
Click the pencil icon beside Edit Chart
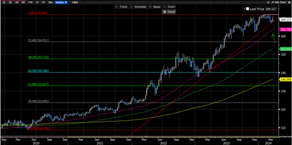point(273,2)
